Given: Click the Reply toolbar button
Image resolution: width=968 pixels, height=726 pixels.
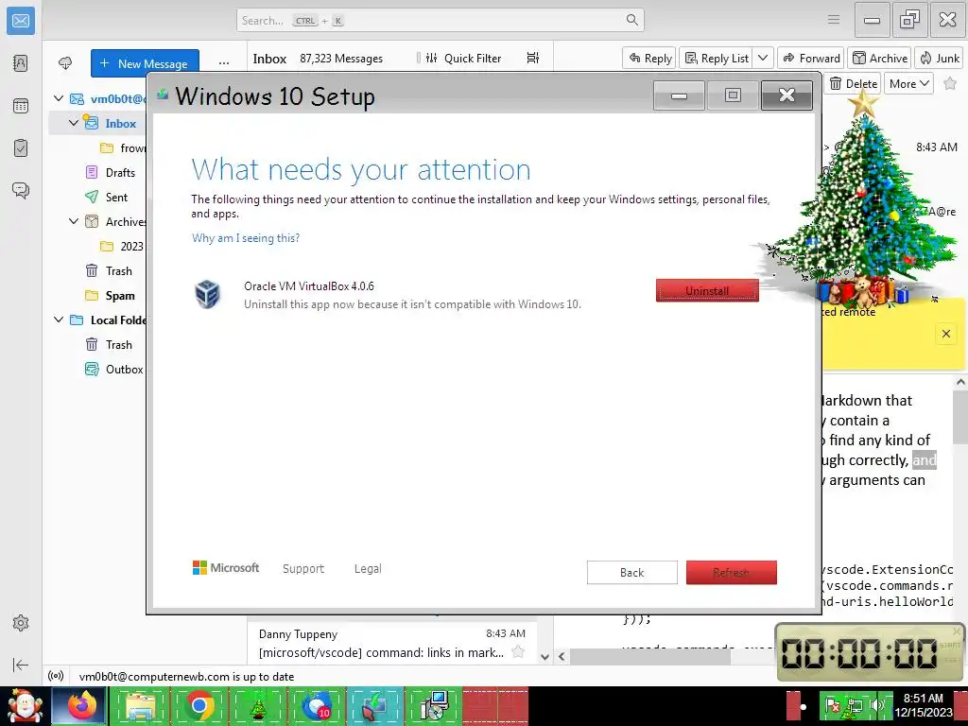Looking at the screenshot, I should point(649,58).
